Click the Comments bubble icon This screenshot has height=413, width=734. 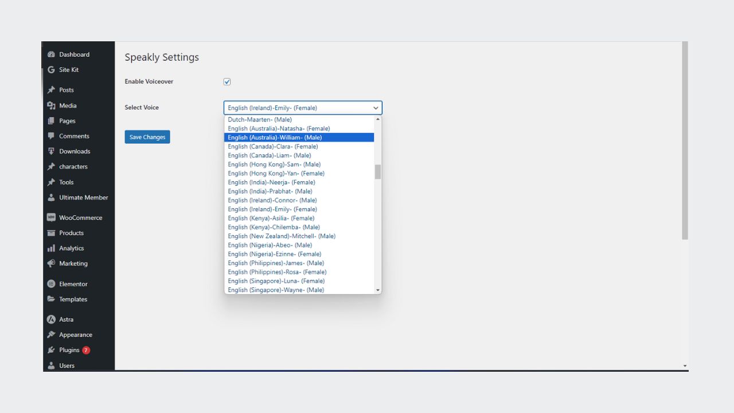[51, 137]
